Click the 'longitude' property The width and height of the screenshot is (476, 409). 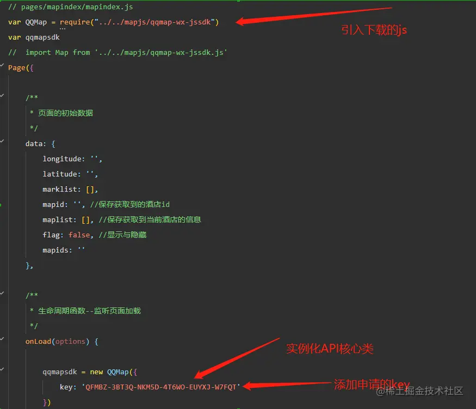62,159
